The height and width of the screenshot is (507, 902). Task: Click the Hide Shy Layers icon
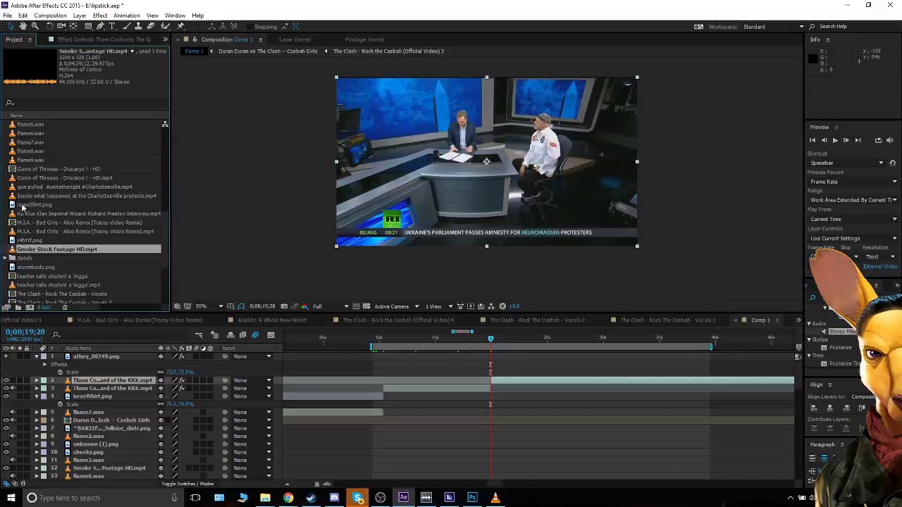(230, 335)
